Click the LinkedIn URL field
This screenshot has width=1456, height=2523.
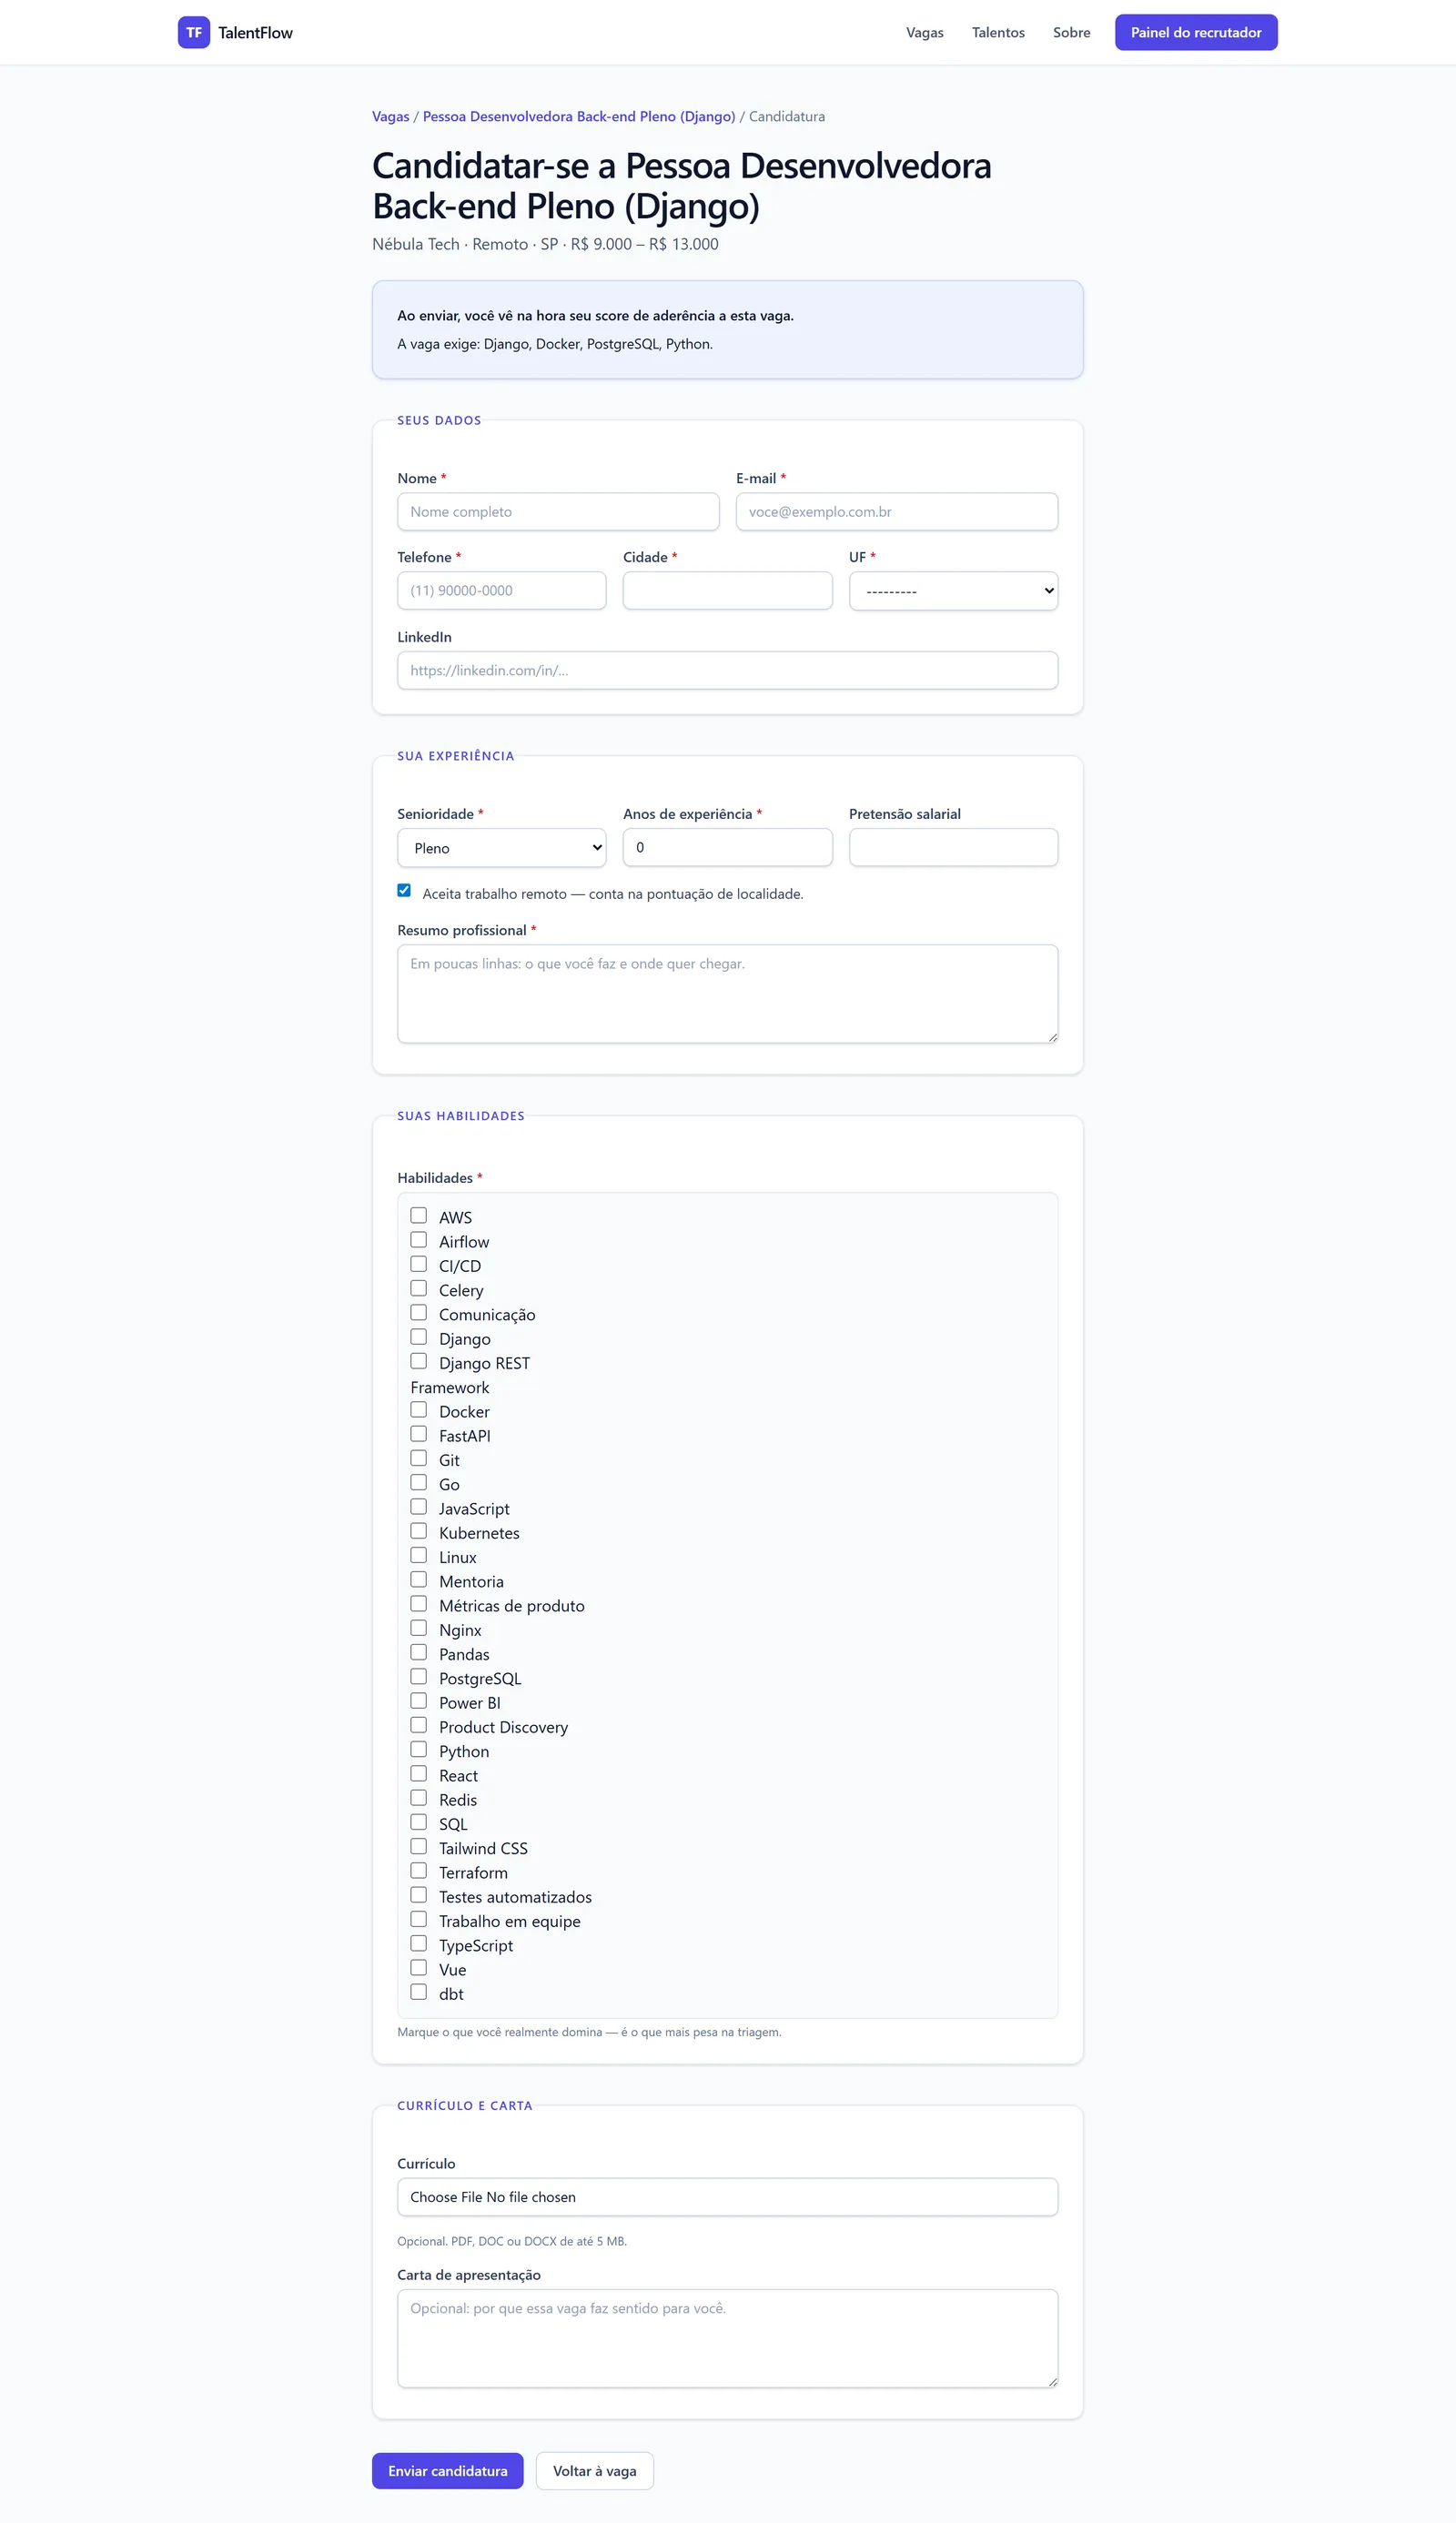tap(728, 671)
